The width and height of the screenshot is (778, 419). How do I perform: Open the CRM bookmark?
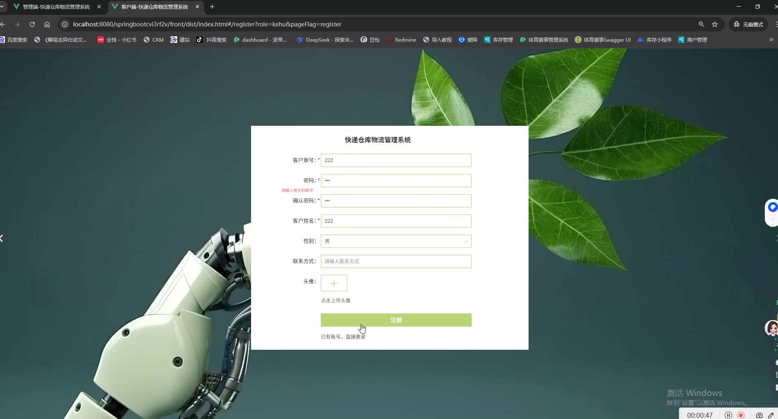pos(154,40)
